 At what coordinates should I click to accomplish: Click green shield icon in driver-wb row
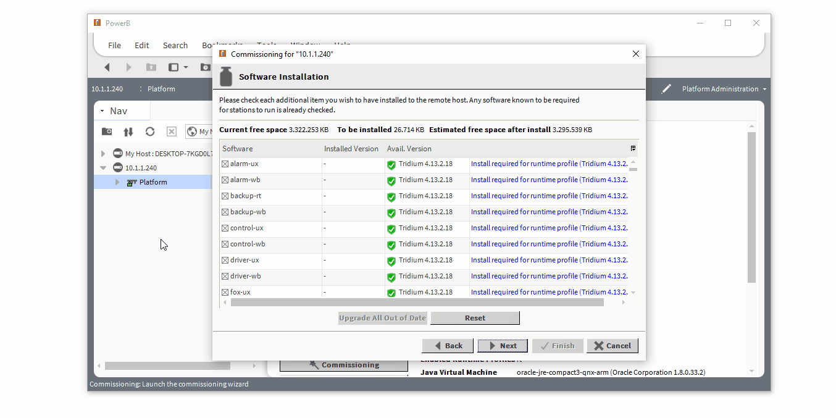click(x=391, y=277)
